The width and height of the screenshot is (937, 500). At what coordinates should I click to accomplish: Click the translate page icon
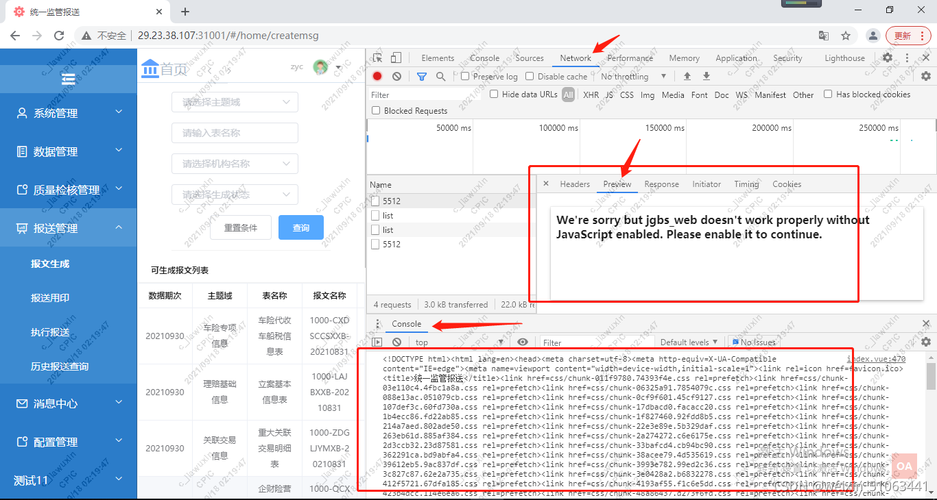824,36
